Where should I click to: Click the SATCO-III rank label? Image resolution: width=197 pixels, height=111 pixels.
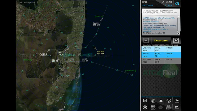click(x=147, y=6)
